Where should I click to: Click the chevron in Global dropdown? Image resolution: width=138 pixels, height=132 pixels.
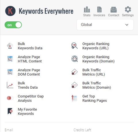tap(127, 25)
